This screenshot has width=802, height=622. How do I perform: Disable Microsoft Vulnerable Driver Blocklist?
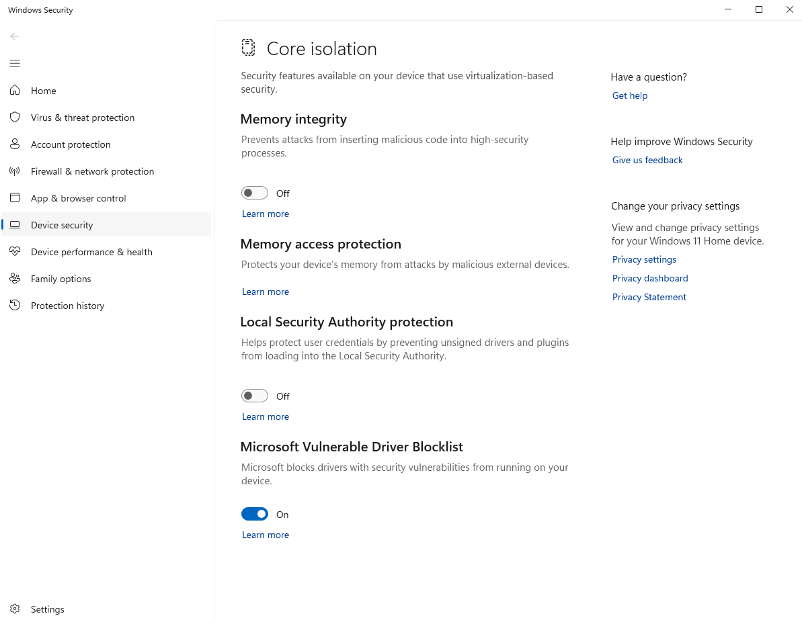(255, 514)
